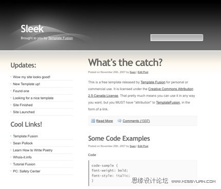The width and height of the screenshot is (221, 189).
Task: Open the 'Wow my site looks good!' update
Action: coord(31,77)
